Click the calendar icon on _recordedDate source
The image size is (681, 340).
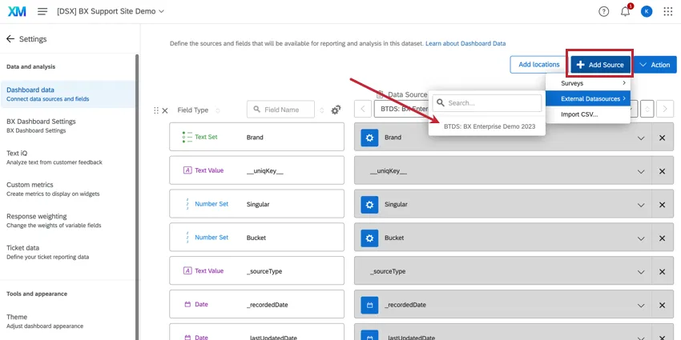pos(369,306)
